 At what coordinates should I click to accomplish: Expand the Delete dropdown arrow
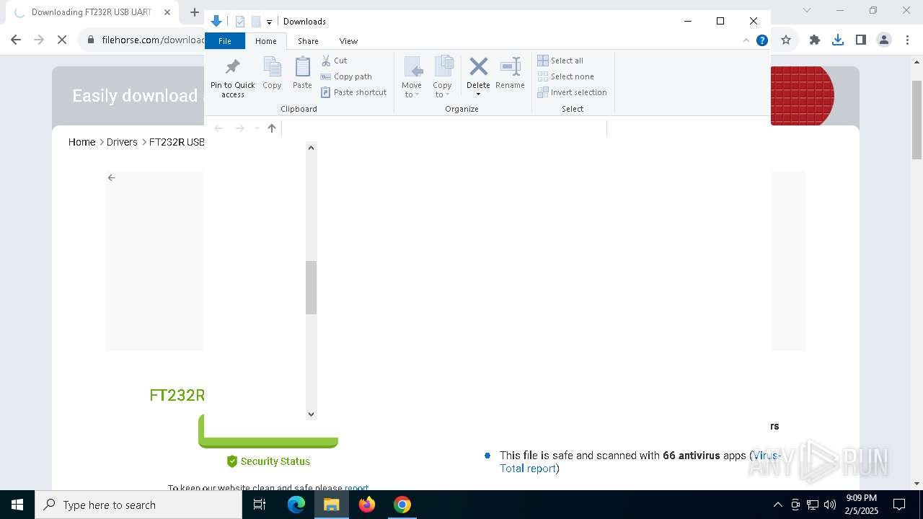pyautogui.click(x=478, y=94)
